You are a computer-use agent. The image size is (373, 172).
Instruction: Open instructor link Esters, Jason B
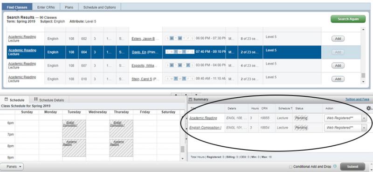143,39
